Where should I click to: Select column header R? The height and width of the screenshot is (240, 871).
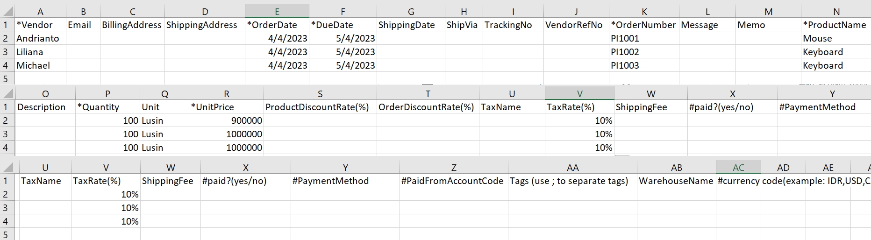[226, 94]
